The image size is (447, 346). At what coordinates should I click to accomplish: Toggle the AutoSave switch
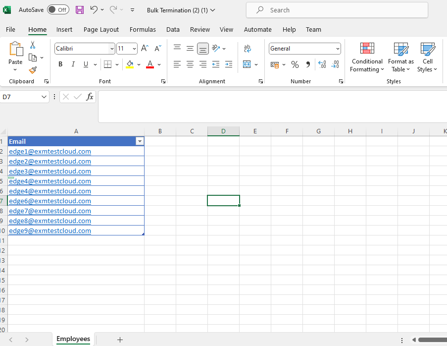click(x=58, y=10)
